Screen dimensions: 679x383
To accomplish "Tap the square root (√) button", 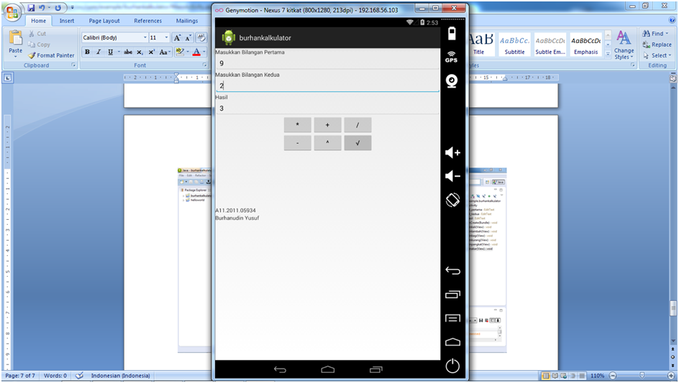I will coord(357,143).
